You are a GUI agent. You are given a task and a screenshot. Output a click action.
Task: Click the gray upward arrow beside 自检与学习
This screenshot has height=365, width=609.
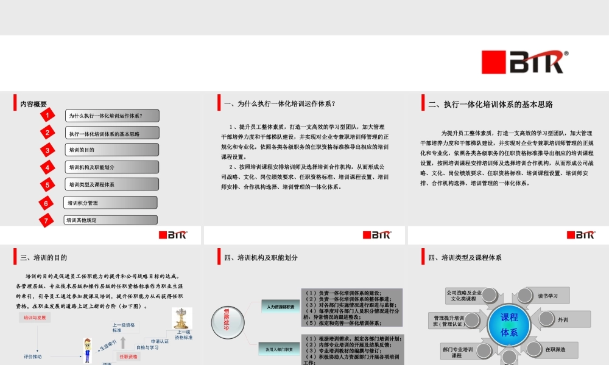[x=123, y=343]
